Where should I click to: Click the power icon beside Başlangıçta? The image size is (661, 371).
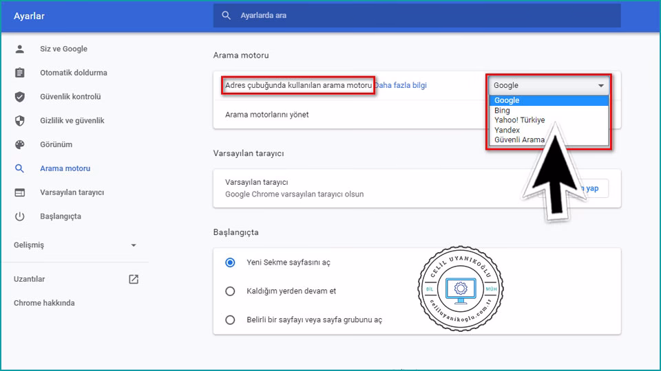click(x=20, y=216)
